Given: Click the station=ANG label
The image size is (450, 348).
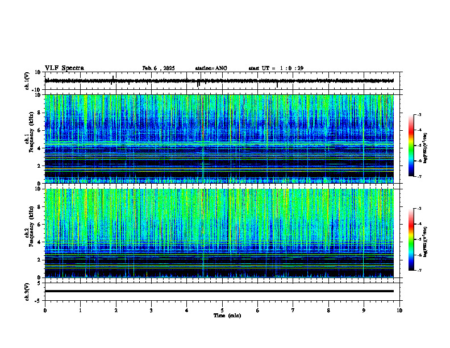Looking at the screenshot, I should [x=211, y=68].
